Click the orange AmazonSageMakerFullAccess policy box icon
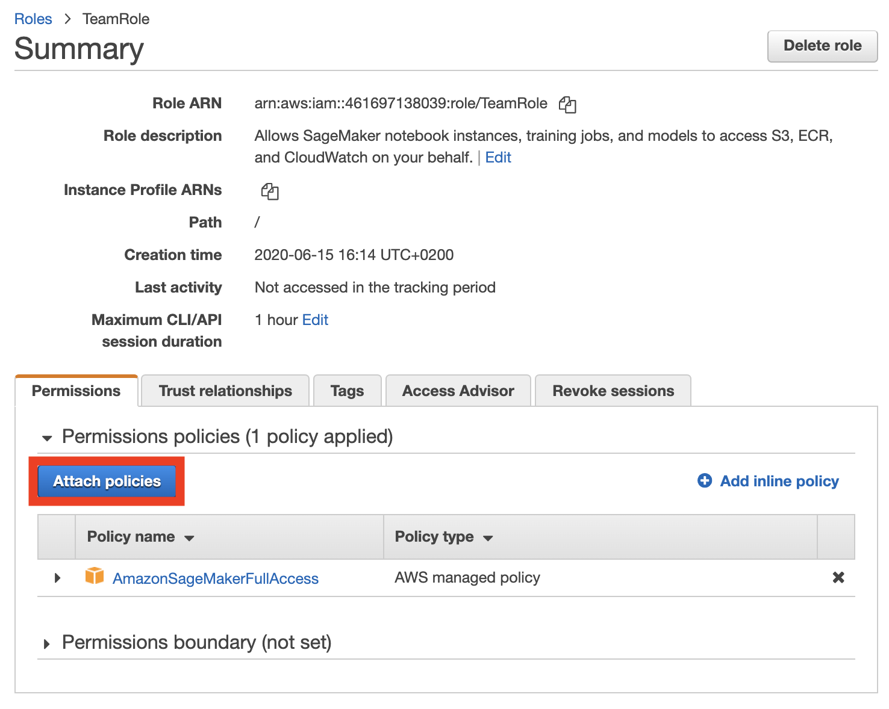 [95, 576]
